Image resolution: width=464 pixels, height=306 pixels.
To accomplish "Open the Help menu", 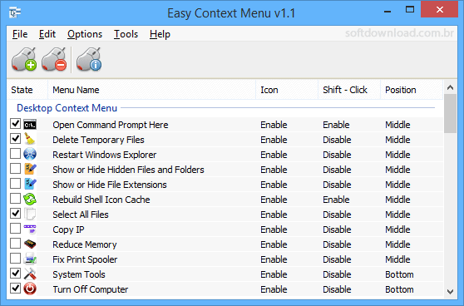I will tap(160, 34).
